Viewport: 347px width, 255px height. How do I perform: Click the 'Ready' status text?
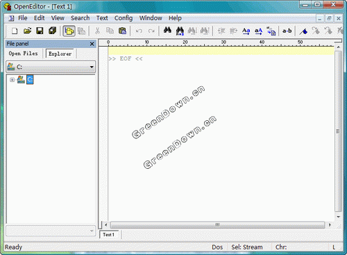(13, 247)
